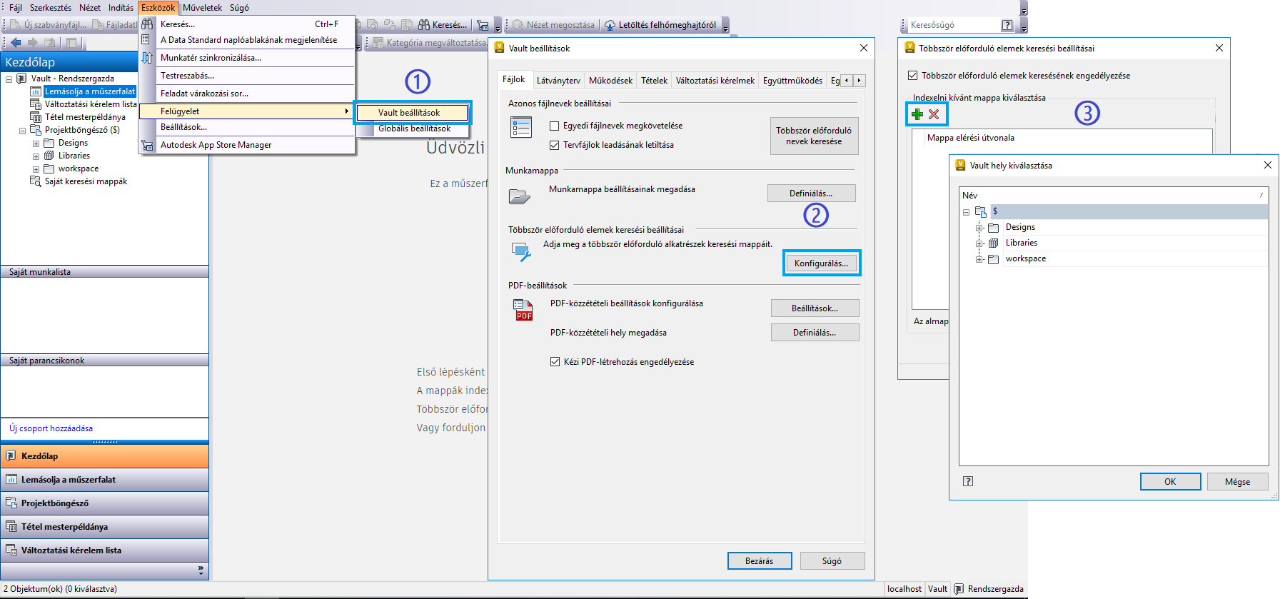Click Többször előforduló nevek keresése button
The height and width of the screenshot is (599, 1285).
tap(814, 136)
